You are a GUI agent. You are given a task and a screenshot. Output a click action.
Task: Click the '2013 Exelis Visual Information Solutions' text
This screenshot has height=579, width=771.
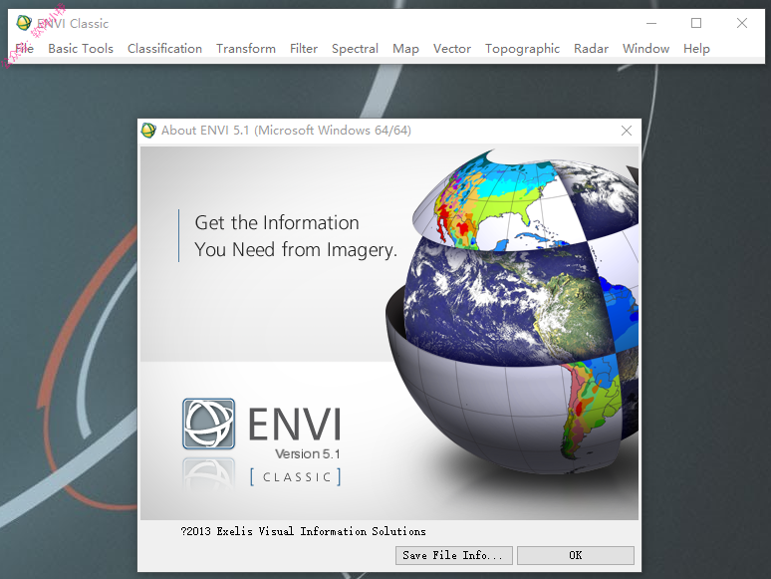click(x=303, y=531)
